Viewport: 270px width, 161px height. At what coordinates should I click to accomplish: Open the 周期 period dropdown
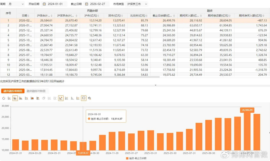[15, 3]
